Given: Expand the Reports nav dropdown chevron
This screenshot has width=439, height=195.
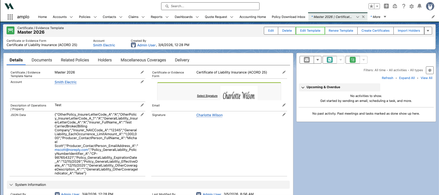Looking at the screenshot, I should pyautogui.click(x=167, y=17).
